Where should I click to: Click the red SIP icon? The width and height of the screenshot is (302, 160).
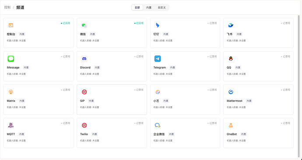click(84, 92)
